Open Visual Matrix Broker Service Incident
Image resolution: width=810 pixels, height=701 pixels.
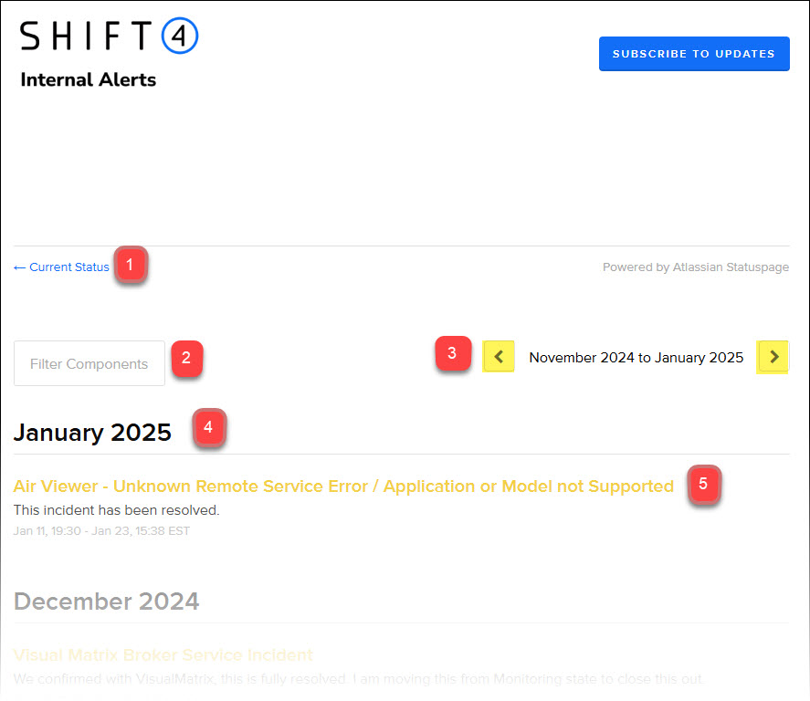(163, 655)
